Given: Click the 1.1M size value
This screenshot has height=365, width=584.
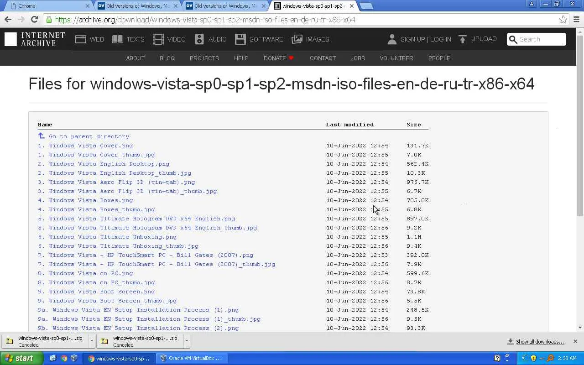Looking at the screenshot, I should pos(414,237).
